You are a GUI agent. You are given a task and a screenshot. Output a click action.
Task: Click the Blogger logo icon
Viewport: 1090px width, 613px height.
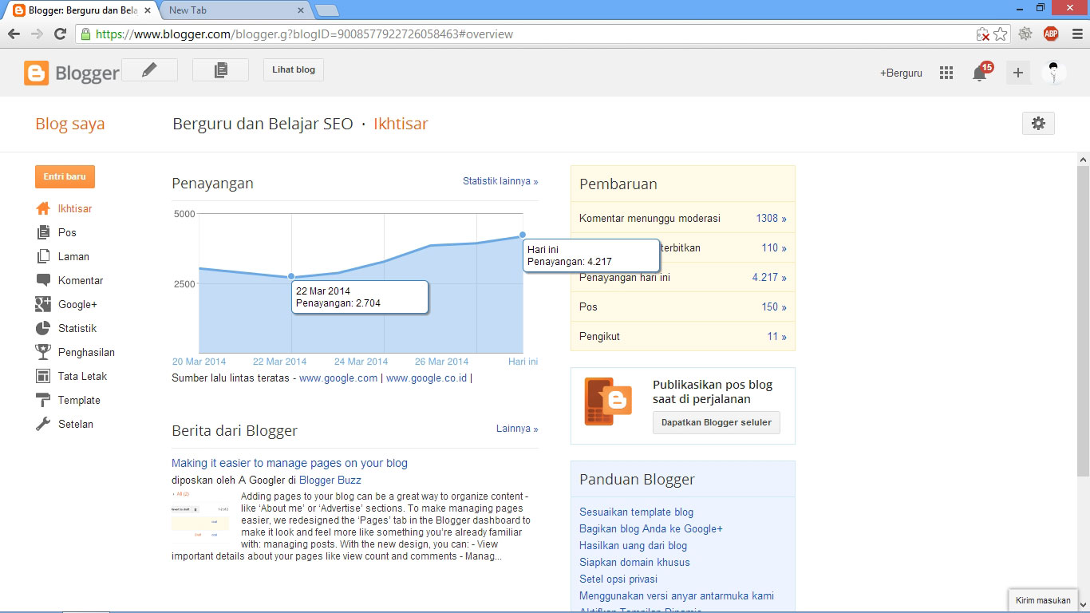[x=36, y=73]
